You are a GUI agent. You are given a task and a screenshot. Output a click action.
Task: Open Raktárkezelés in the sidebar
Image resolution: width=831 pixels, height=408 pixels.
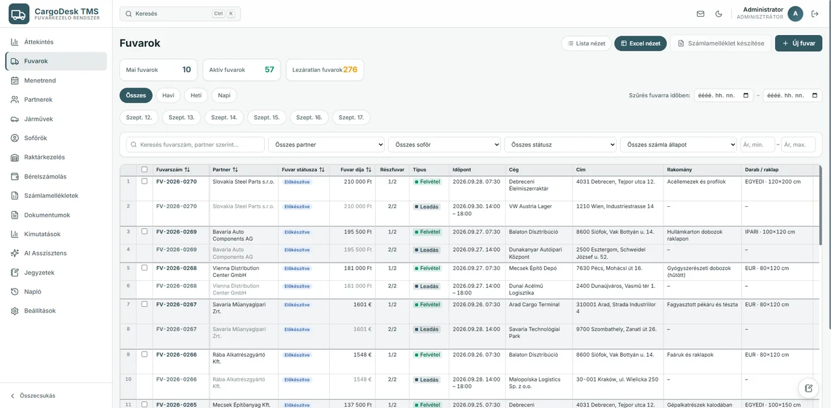tap(56, 157)
